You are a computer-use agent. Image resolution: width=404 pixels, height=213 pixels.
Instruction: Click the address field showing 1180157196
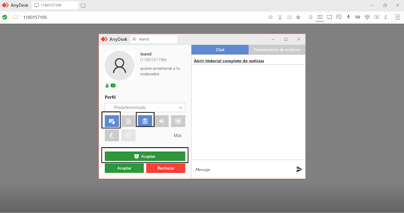pyautogui.click(x=35, y=17)
